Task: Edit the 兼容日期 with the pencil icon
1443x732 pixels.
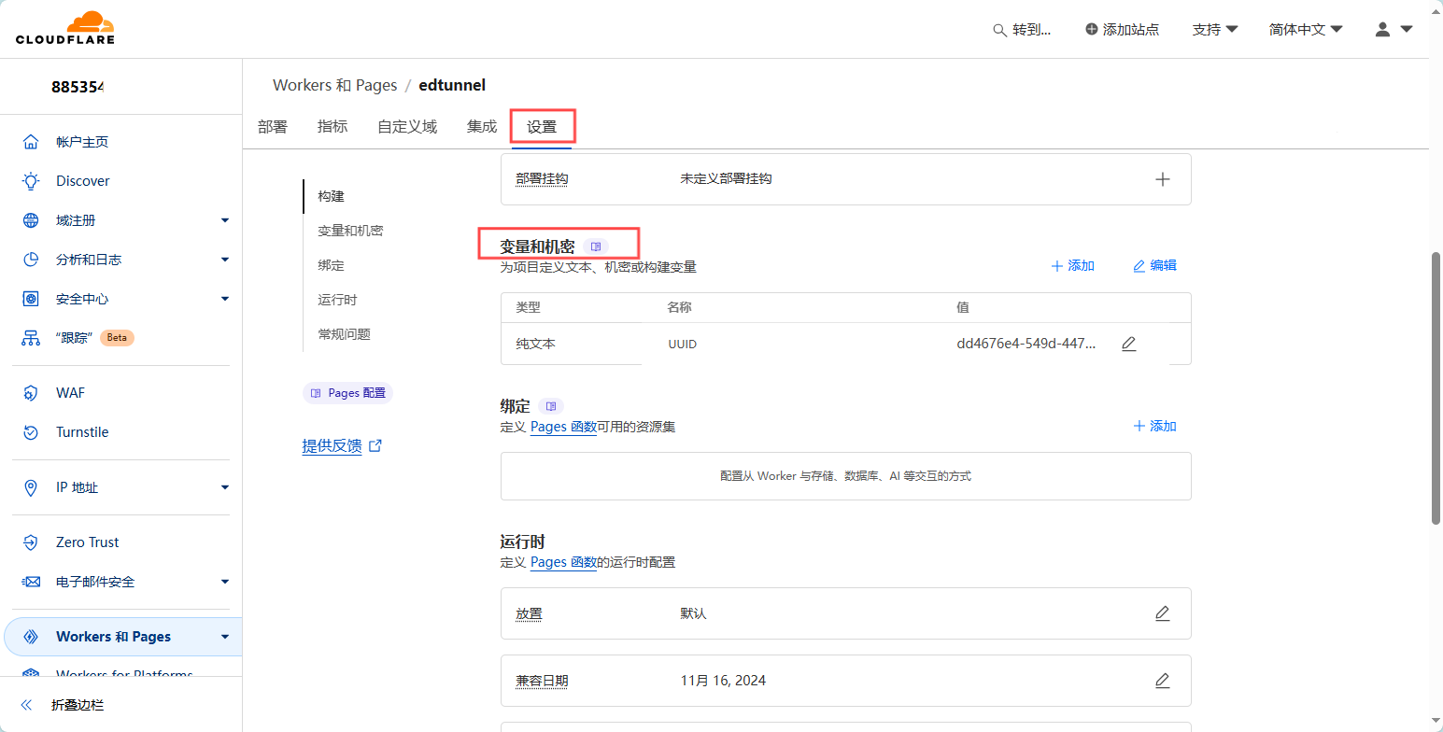Action: 1163,681
